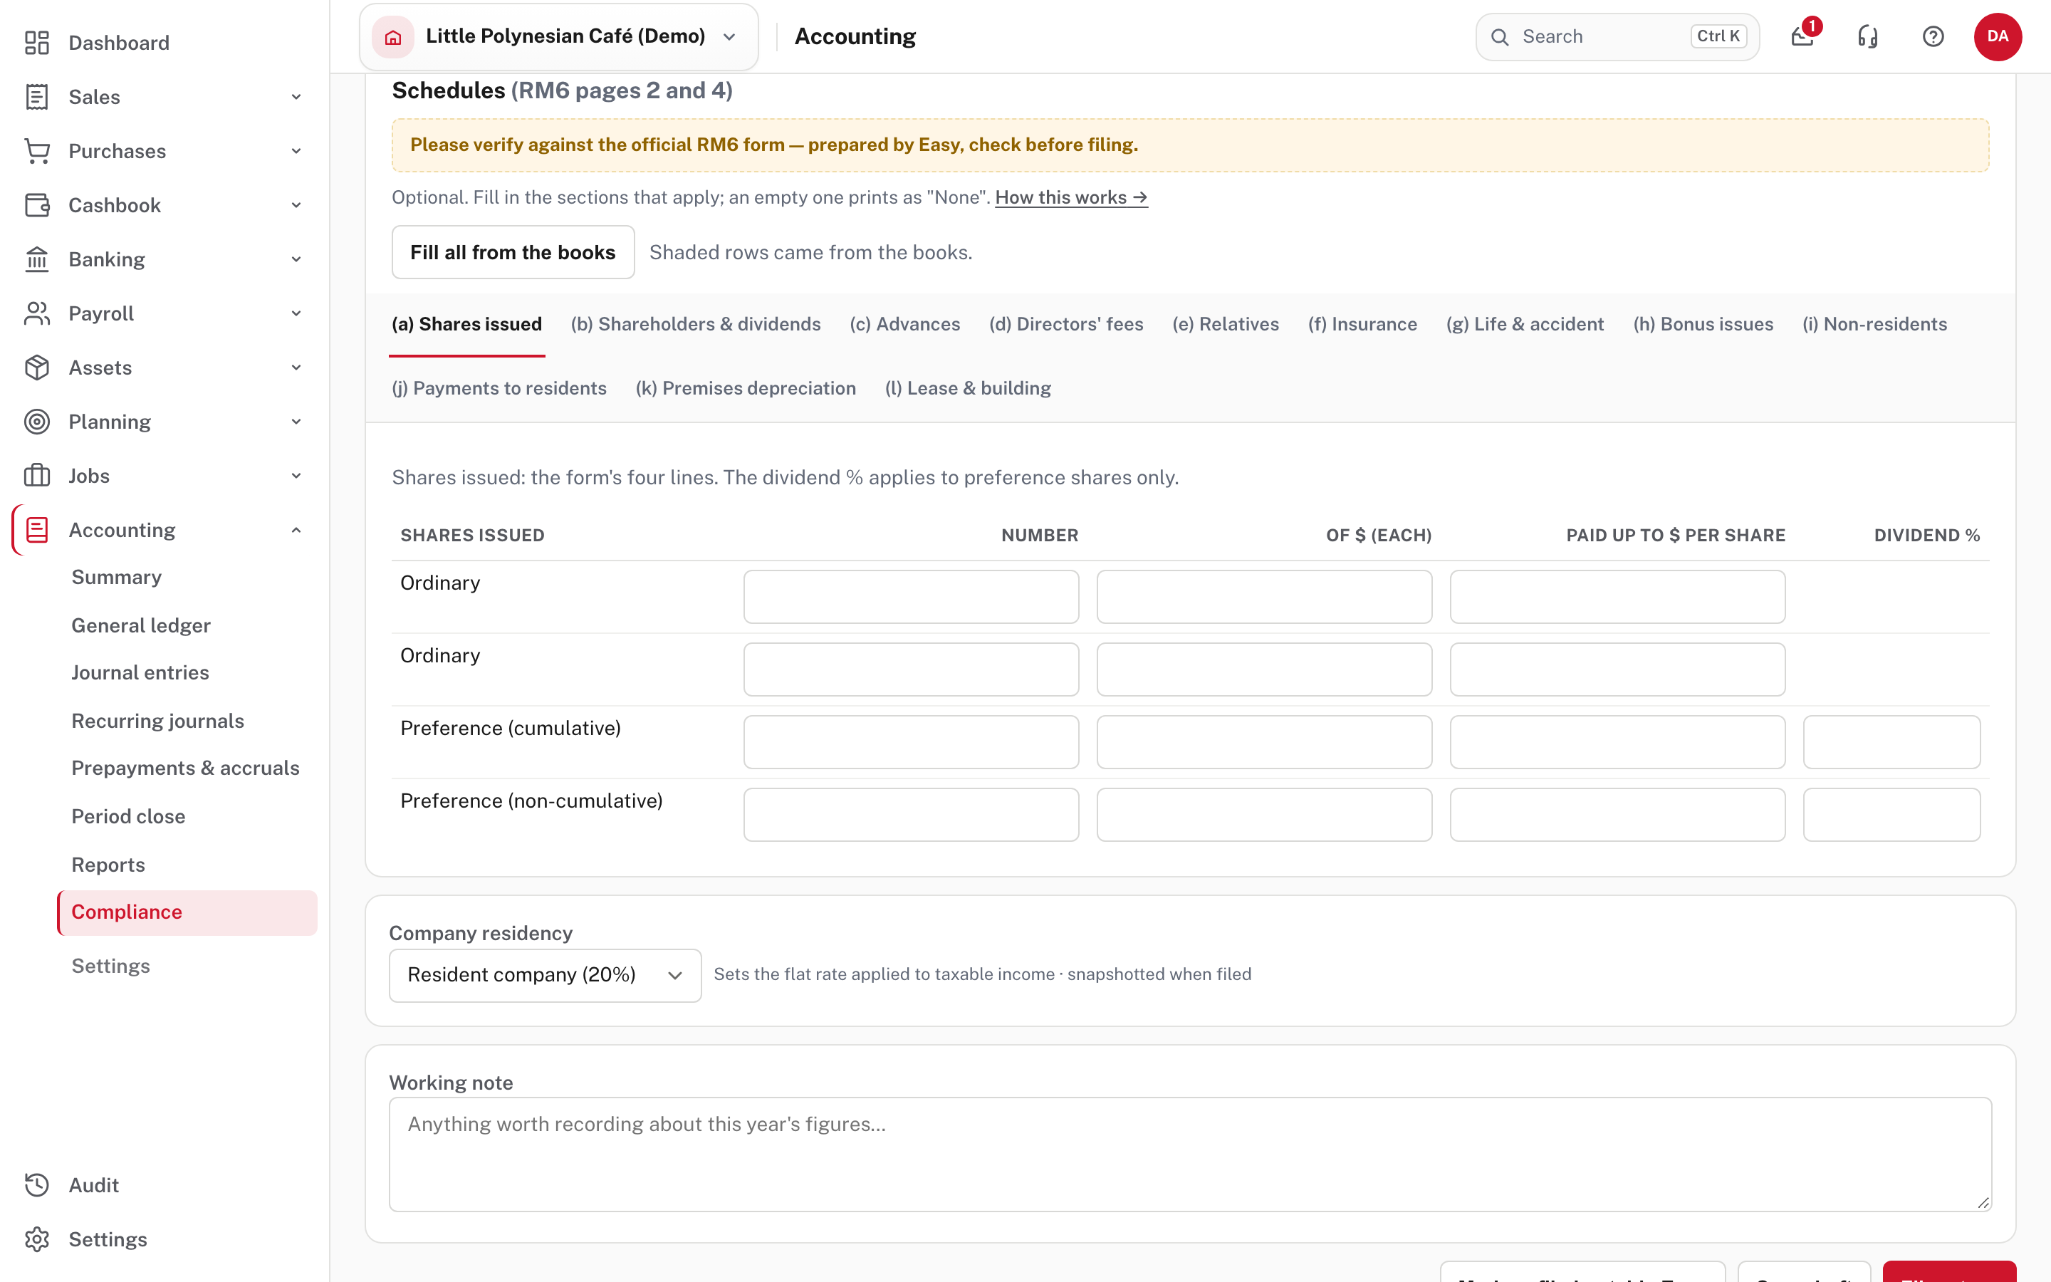Click the Banking building icon
This screenshot has width=2051, height=1282.
pyautogui.click(x=36, y=259)
